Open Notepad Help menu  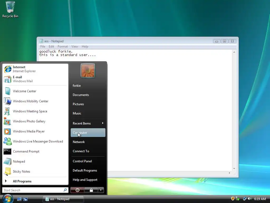85,47
